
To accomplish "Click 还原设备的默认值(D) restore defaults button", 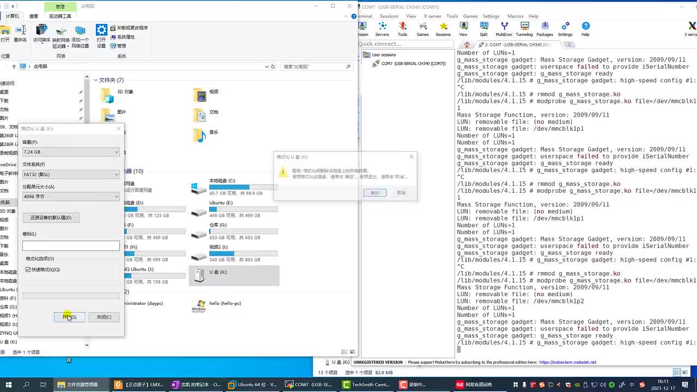I will click(x=51, y=218).
